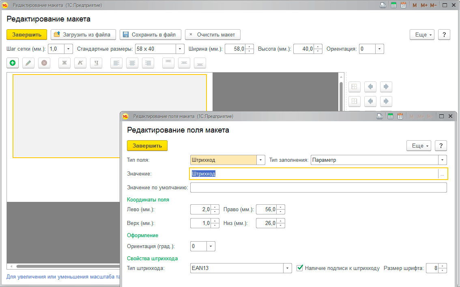
Task: Align text to the right
Action: [x=148, y=63]
